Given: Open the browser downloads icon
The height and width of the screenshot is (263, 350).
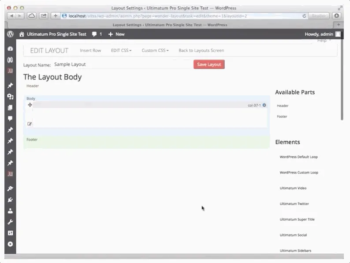Looking at the screenshot, I should 337,16.
